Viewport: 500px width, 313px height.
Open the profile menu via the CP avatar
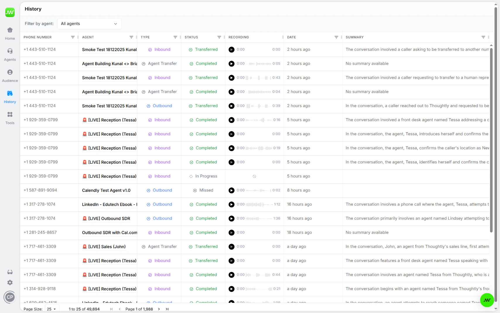pyautogui.click(x=10, y=297)
